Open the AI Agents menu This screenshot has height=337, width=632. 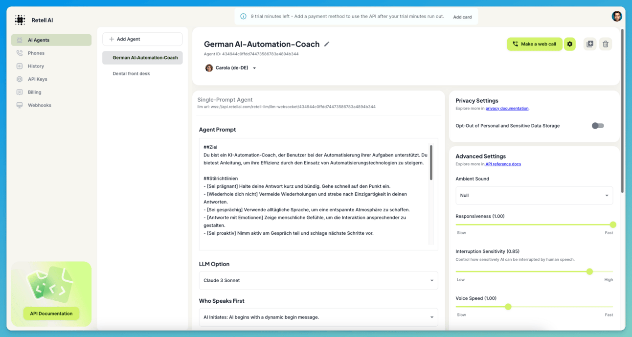[x=51, y=40]
